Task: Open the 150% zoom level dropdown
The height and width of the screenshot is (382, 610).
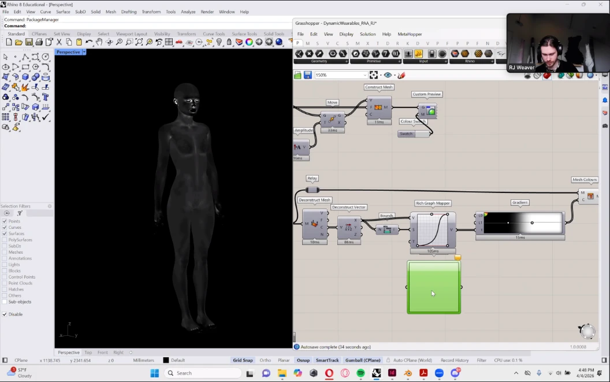Action: pyautogui.click(x=364, y=75)
